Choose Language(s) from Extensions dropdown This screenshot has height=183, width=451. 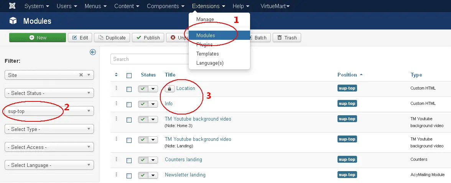(219, 63)
